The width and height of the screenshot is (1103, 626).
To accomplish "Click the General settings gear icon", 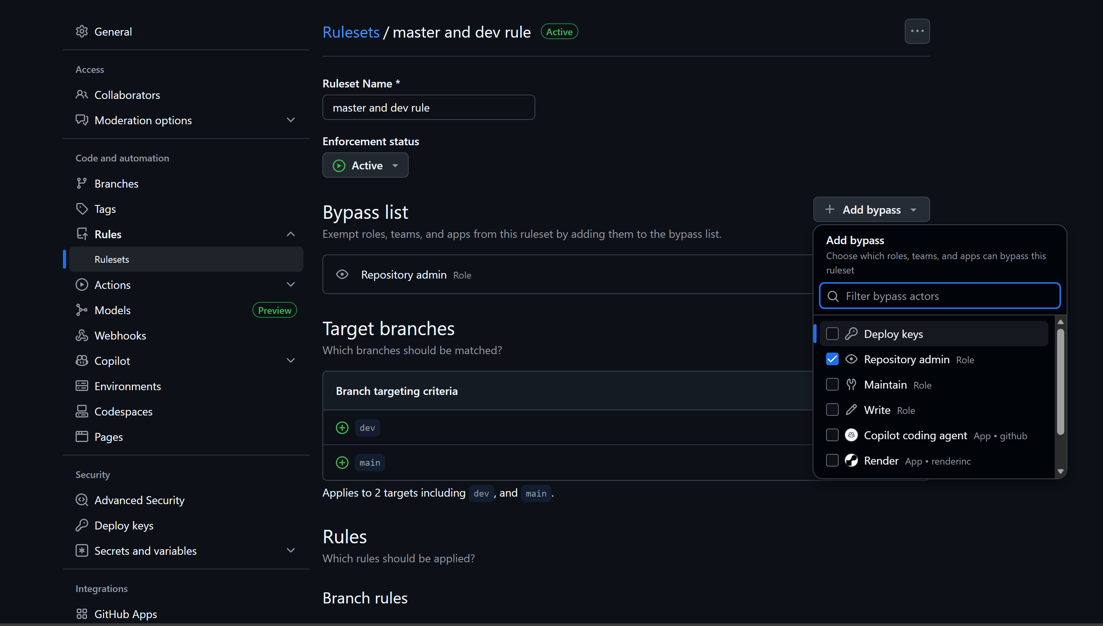I will (x=81, y=31).
